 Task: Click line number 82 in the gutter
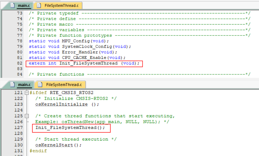19,63
